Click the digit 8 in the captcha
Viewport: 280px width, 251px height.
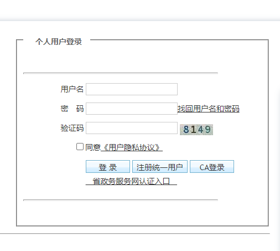pos(186,129)
